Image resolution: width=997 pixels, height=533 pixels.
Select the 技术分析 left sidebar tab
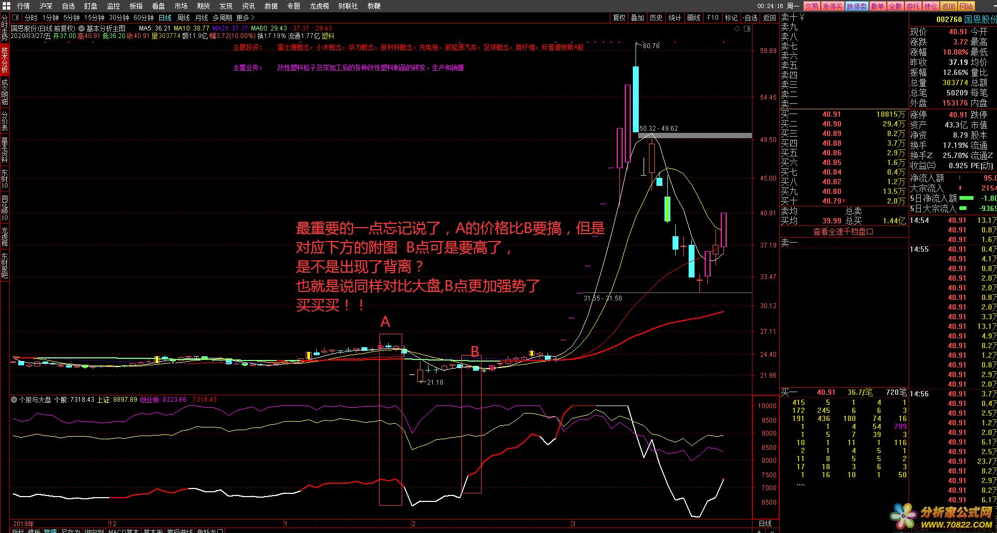4,59
